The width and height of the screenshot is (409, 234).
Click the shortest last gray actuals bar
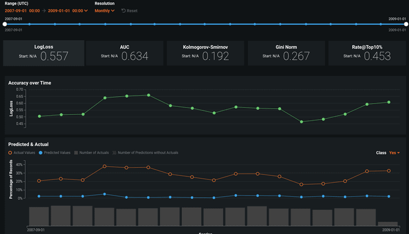click(x=388, y=224)
